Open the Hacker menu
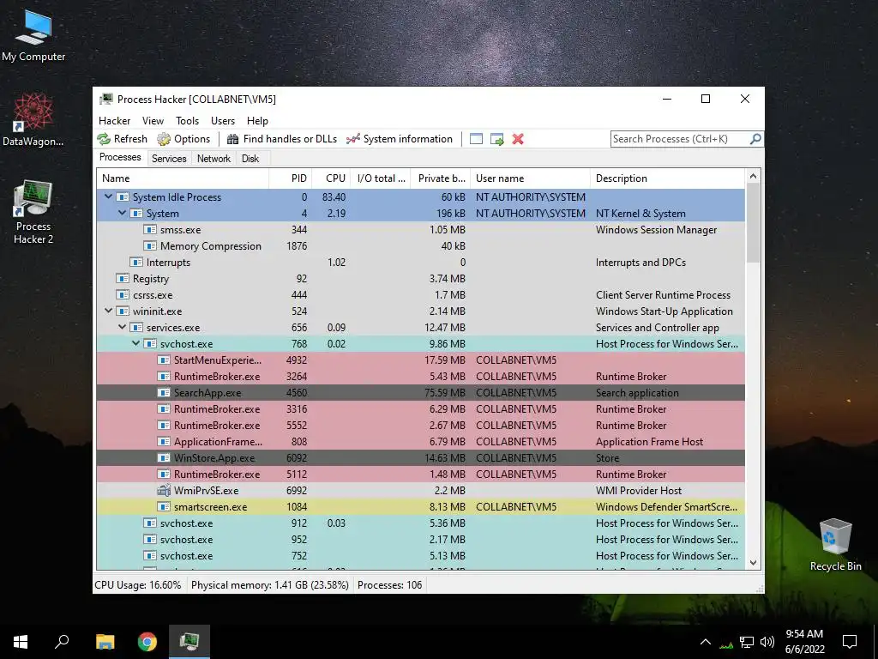This screenshot has height=659, width=878. pyautogui.click(x=114, y=120)
